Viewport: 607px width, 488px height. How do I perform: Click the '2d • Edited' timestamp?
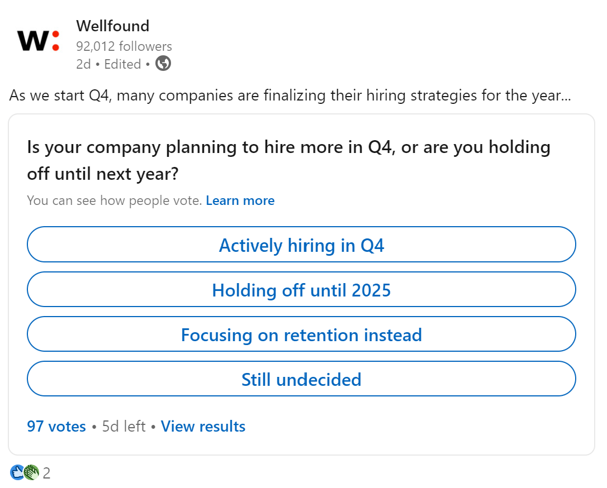click(108, 64)
